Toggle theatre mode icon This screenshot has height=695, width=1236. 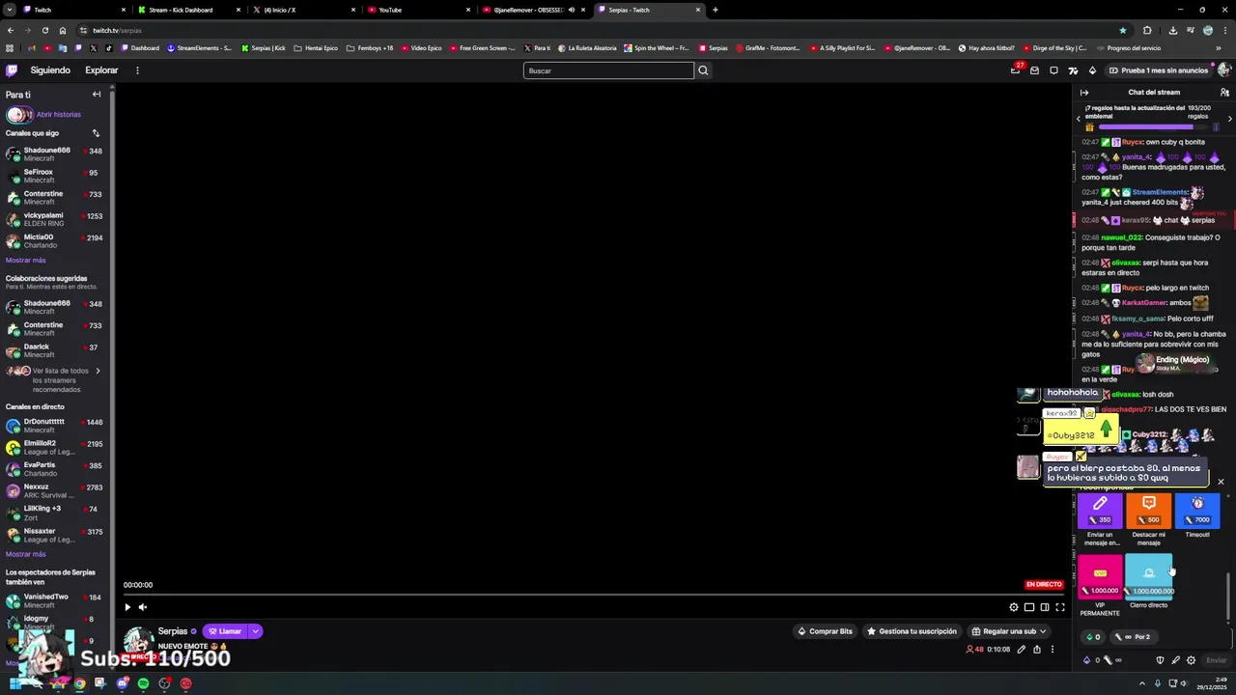pyautogui.click(x=1045, y=607)
